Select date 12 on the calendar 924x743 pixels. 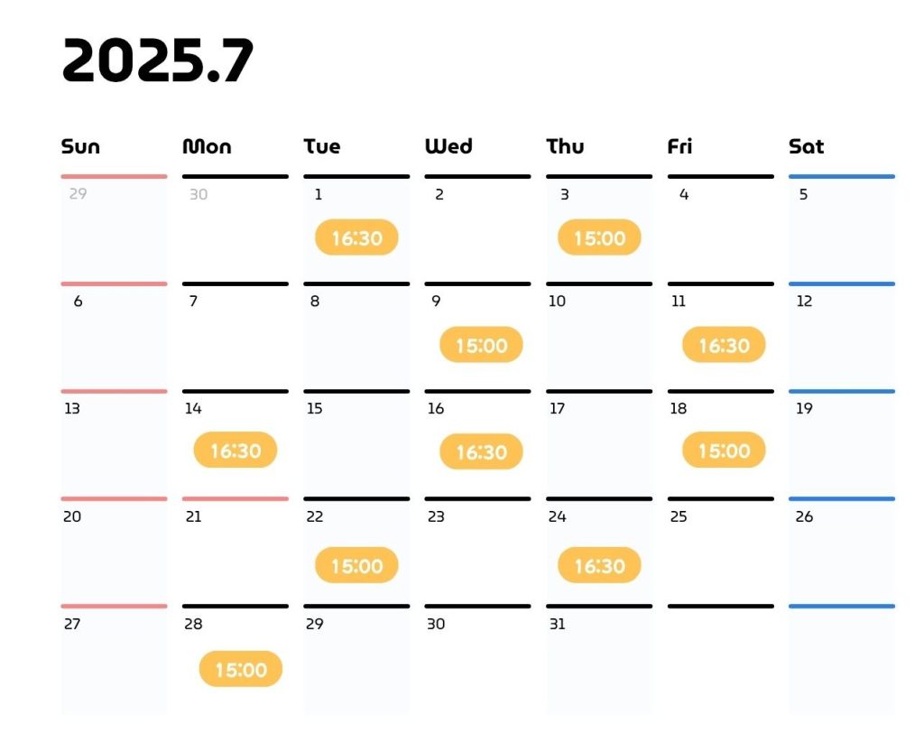pos(804,302)
